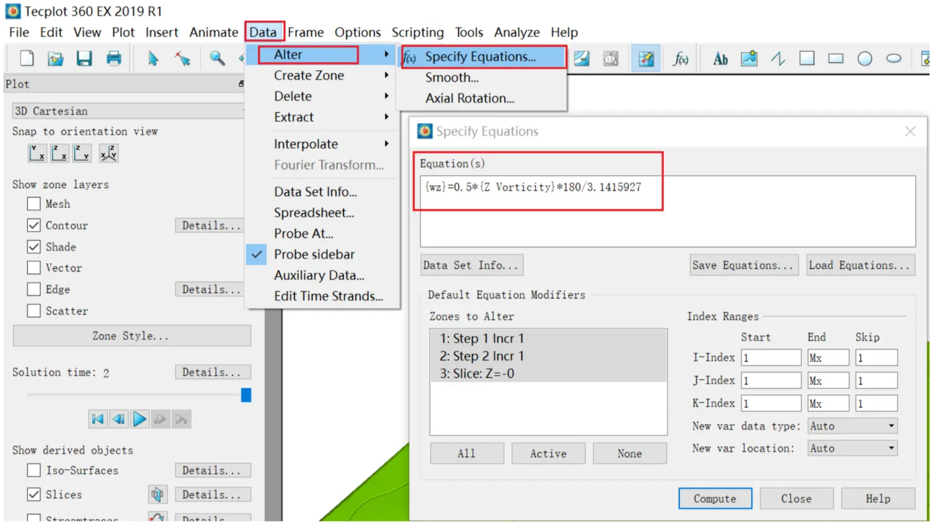Click the Load Equations button
930x526 pixels.
[x=861, y=265]
